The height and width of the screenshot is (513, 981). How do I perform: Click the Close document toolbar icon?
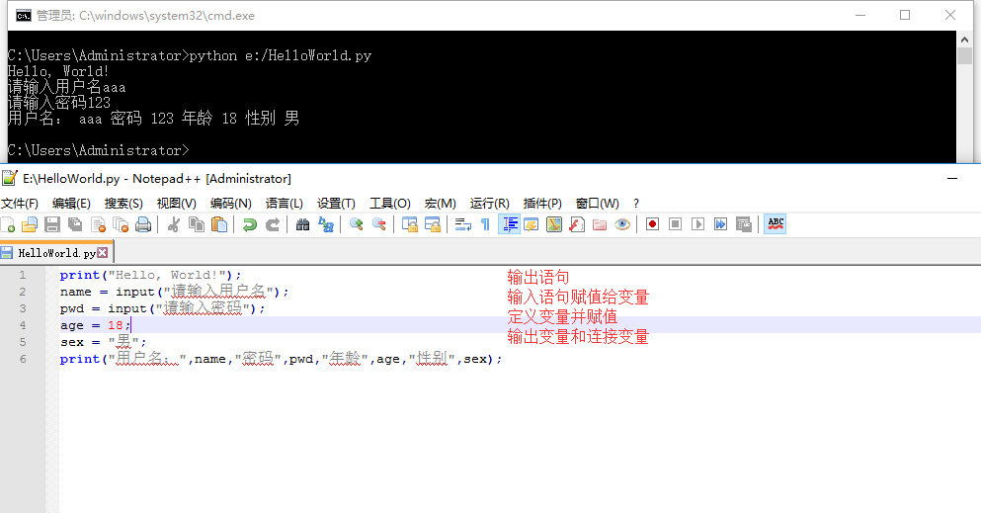coord(98,224)
